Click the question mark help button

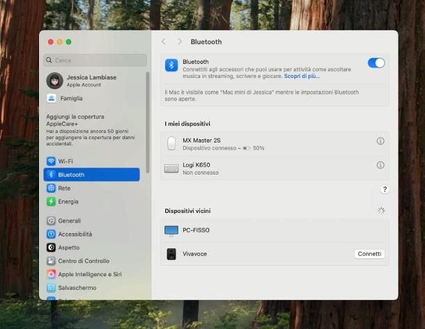pyautogui.click(x=385, y=189)
